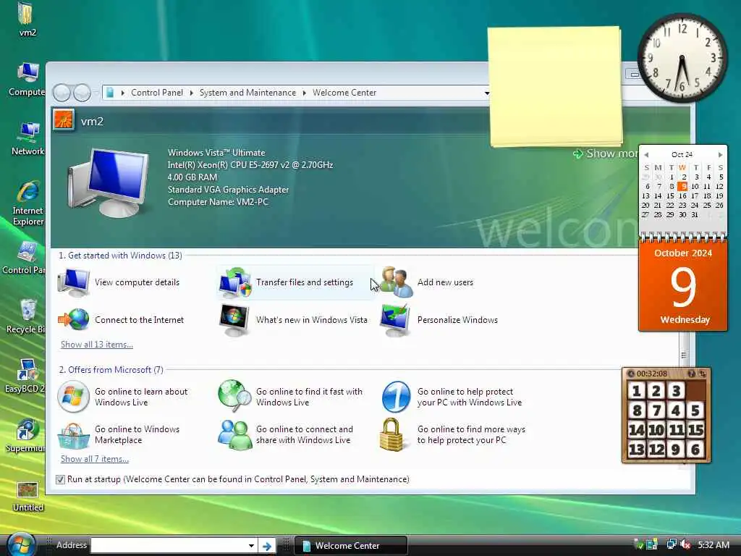Image resolution: width=741 pixels, height=556 pixels.
Task: Click the large date 9 on calendar gadget
Action: (x=683, y=287)
